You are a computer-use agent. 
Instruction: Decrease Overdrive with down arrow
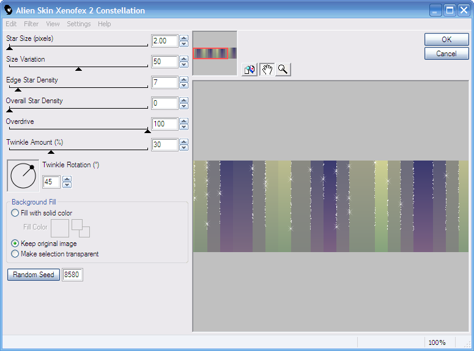[x=184, y=127]
